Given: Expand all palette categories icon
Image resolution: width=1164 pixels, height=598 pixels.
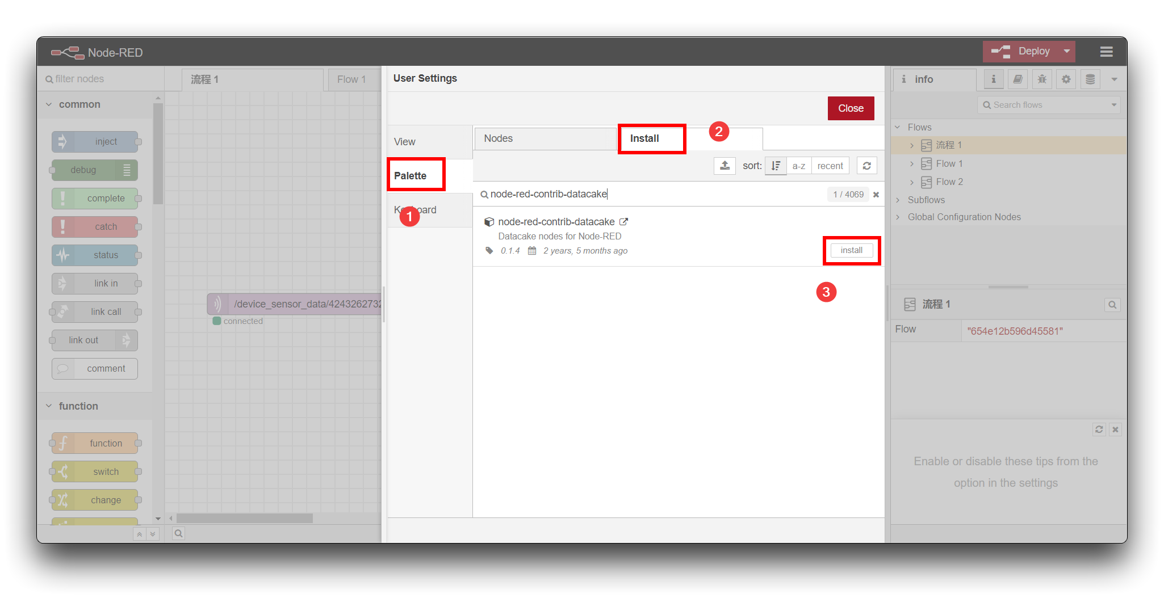Looking at the screenshot, I should tap(153, 534).
